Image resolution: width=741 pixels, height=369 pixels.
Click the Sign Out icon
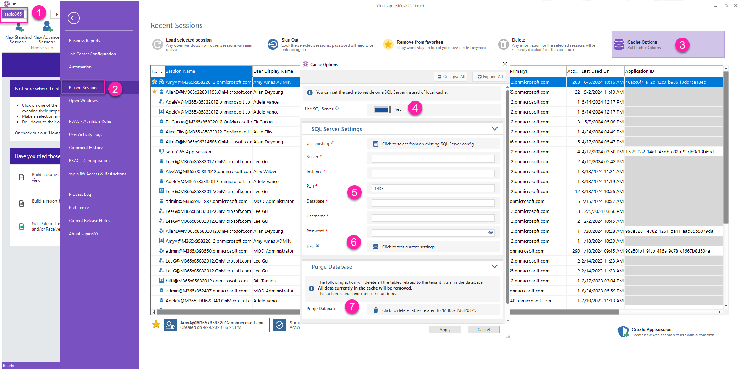(x=273, y=44)
